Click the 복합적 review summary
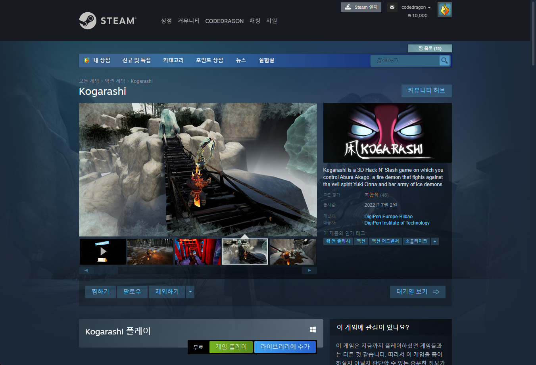 pyautogui.click(x=371, y=195)
